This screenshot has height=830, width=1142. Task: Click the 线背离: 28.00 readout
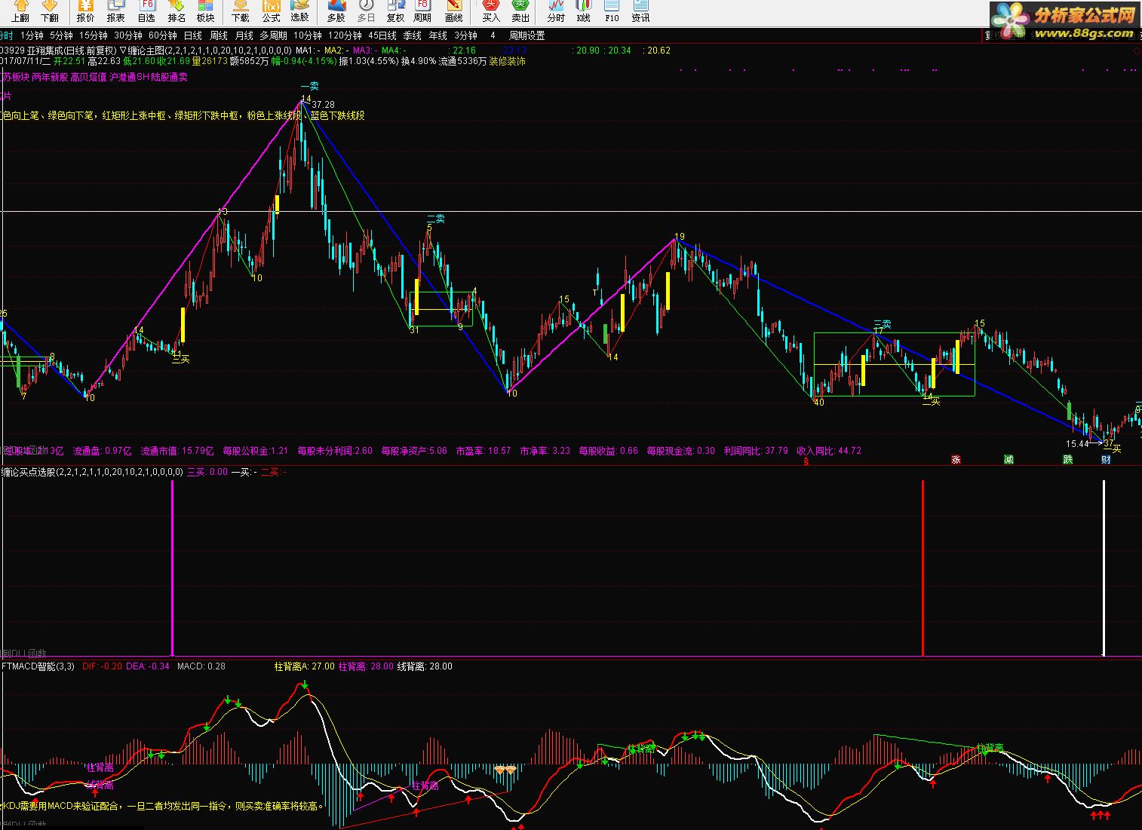click(x=425, y=666)
